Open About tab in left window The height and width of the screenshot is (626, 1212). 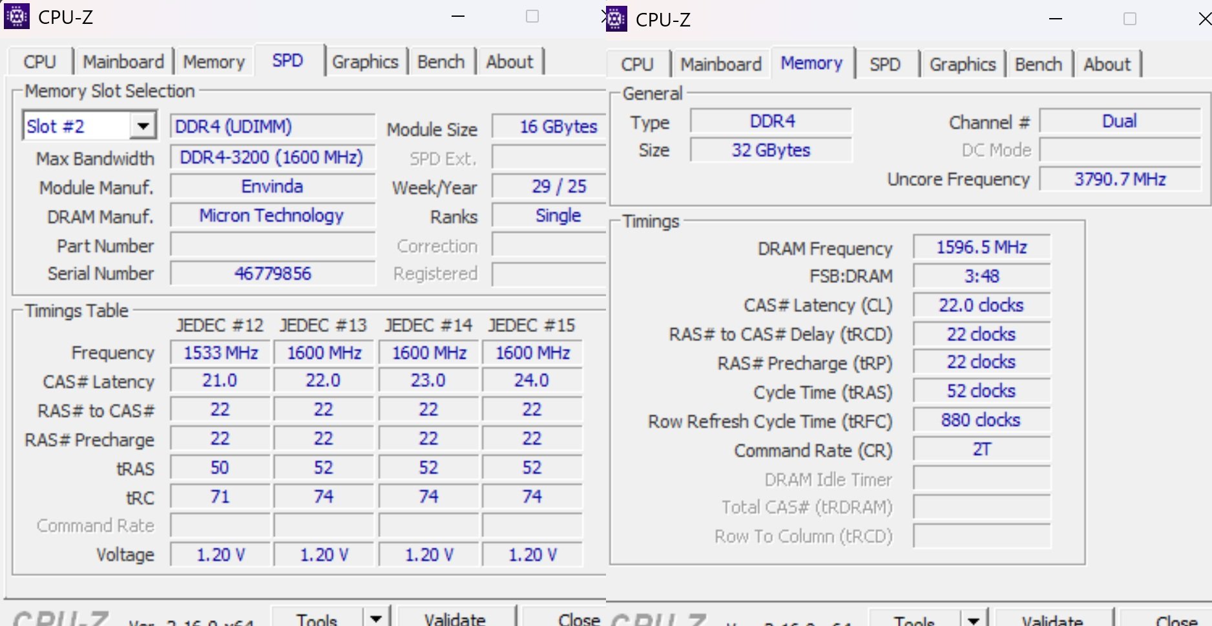tap(510, 61)
